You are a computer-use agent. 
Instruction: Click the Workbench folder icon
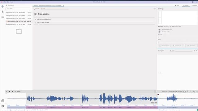pos(6,5)
